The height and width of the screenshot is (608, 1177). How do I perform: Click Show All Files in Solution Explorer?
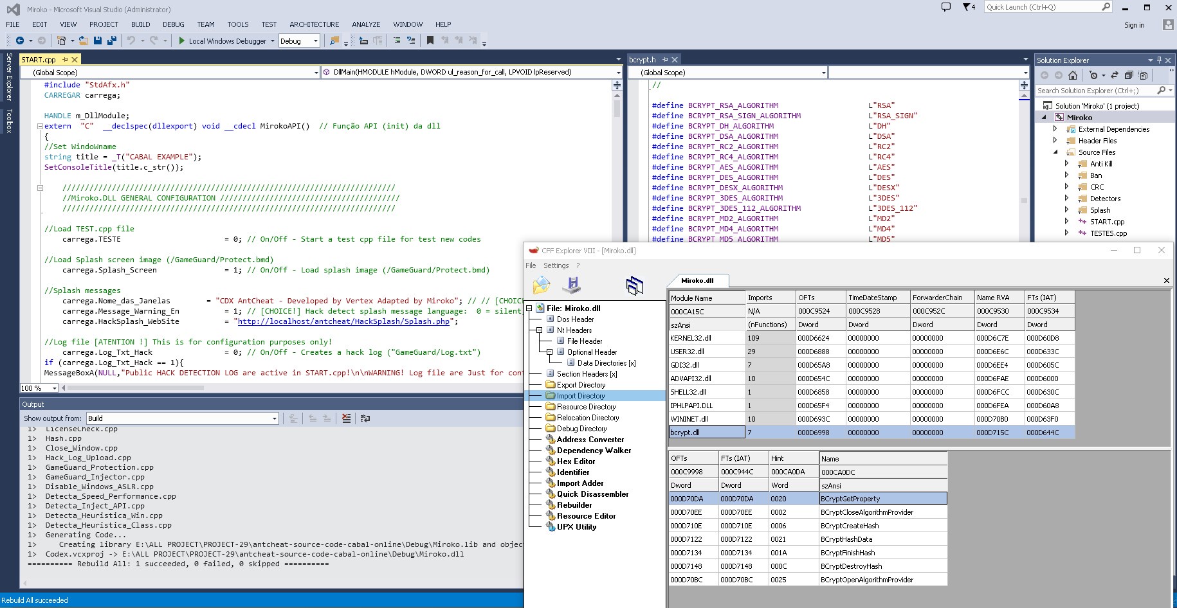tap(1143, 75)
